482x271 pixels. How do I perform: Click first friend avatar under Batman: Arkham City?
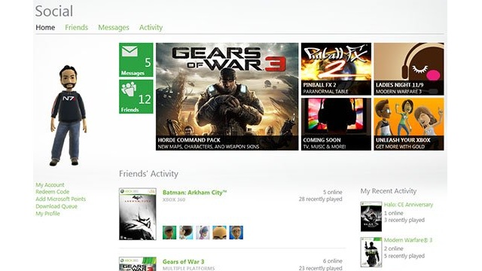[169, 233]
